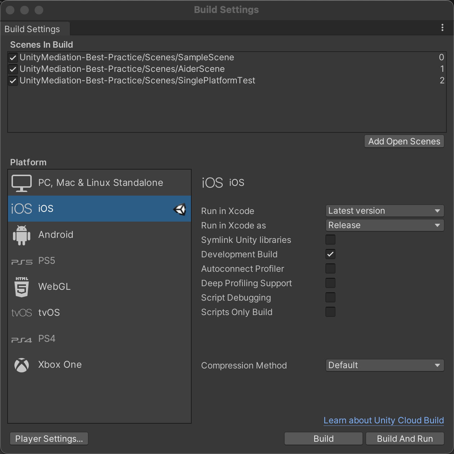Click the WebGL HTML5 shield icon
Viewport: 454px width, 454px height.
pos(22,287)
